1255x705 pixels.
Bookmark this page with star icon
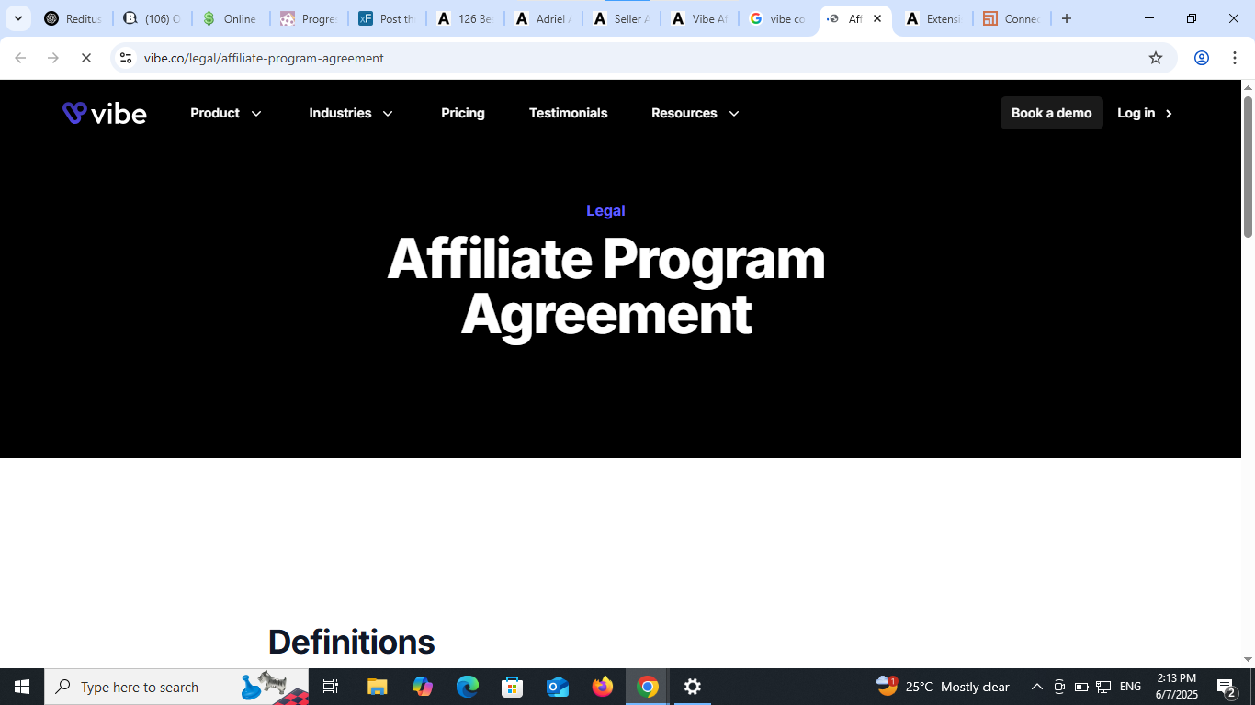point(1156,58)
